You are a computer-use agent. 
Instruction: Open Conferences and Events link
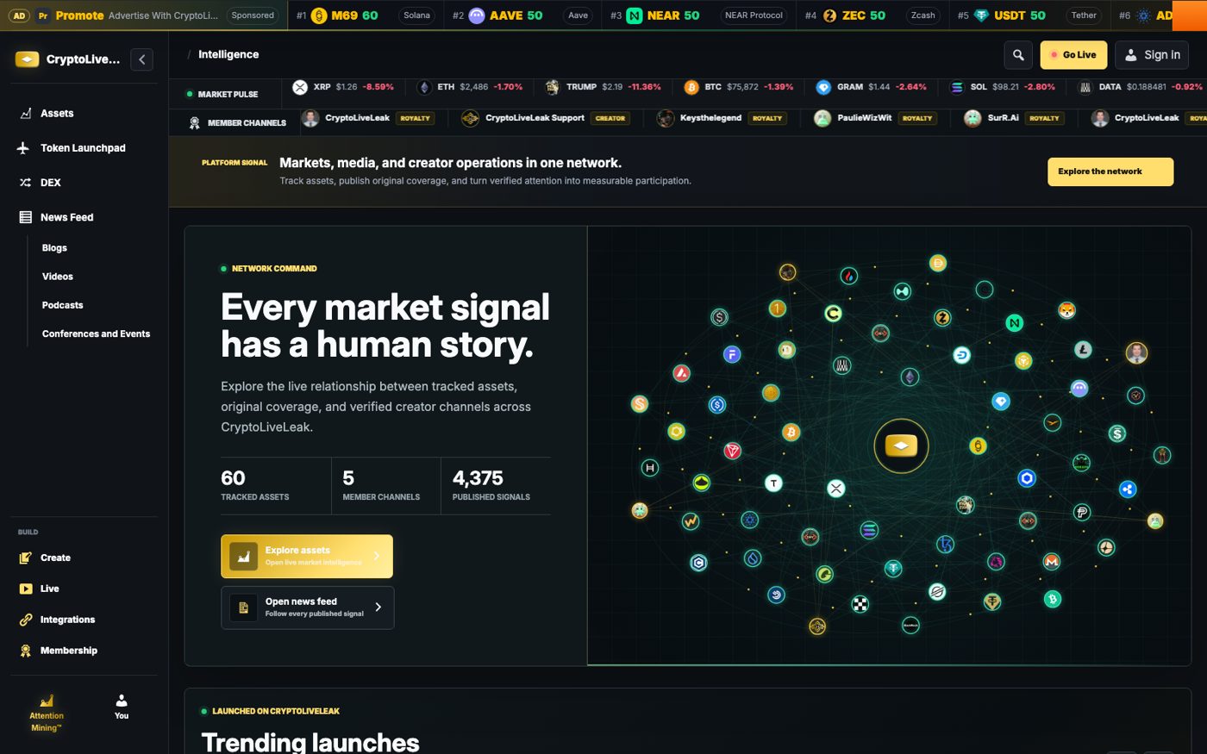(96, 333)
